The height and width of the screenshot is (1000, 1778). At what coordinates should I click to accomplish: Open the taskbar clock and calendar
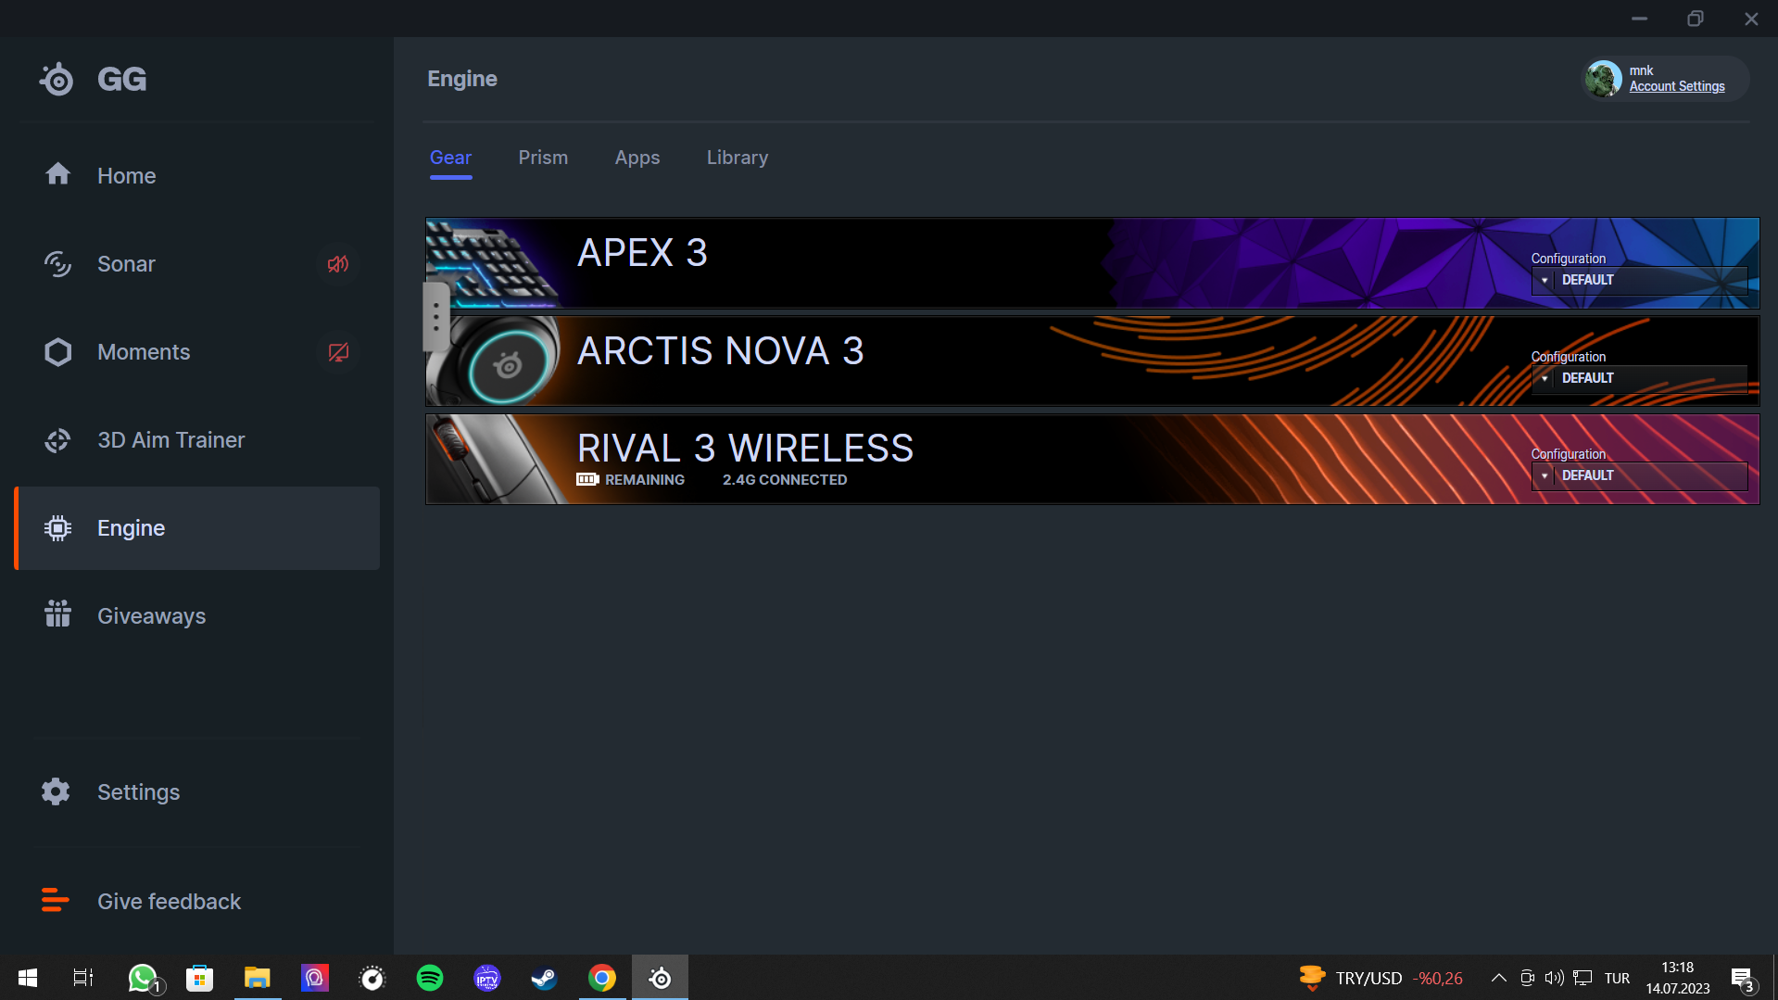coord(1678,978)
